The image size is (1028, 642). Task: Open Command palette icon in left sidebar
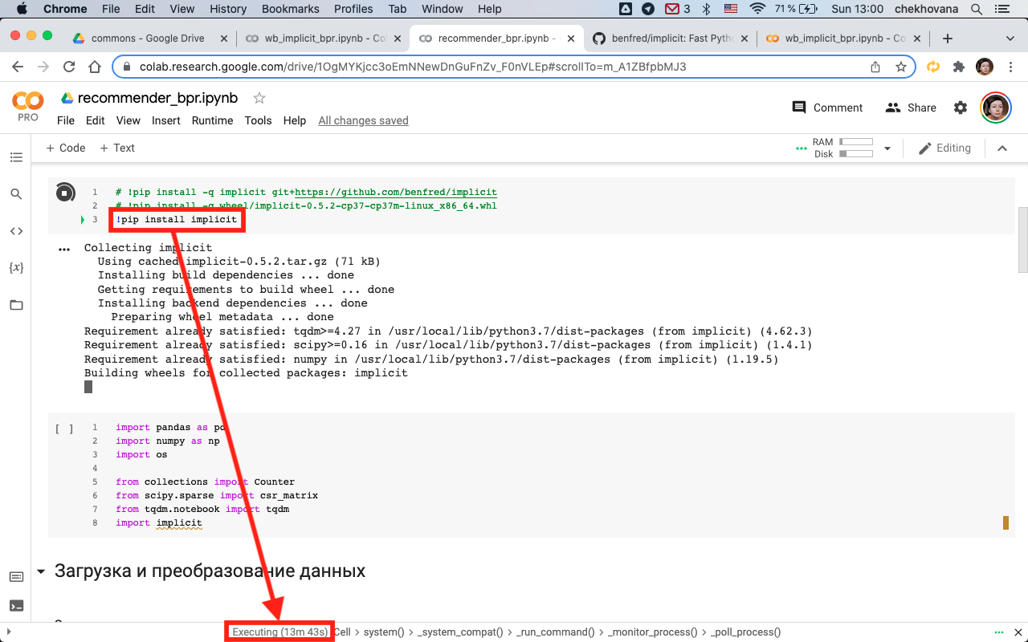coord(16,577)
